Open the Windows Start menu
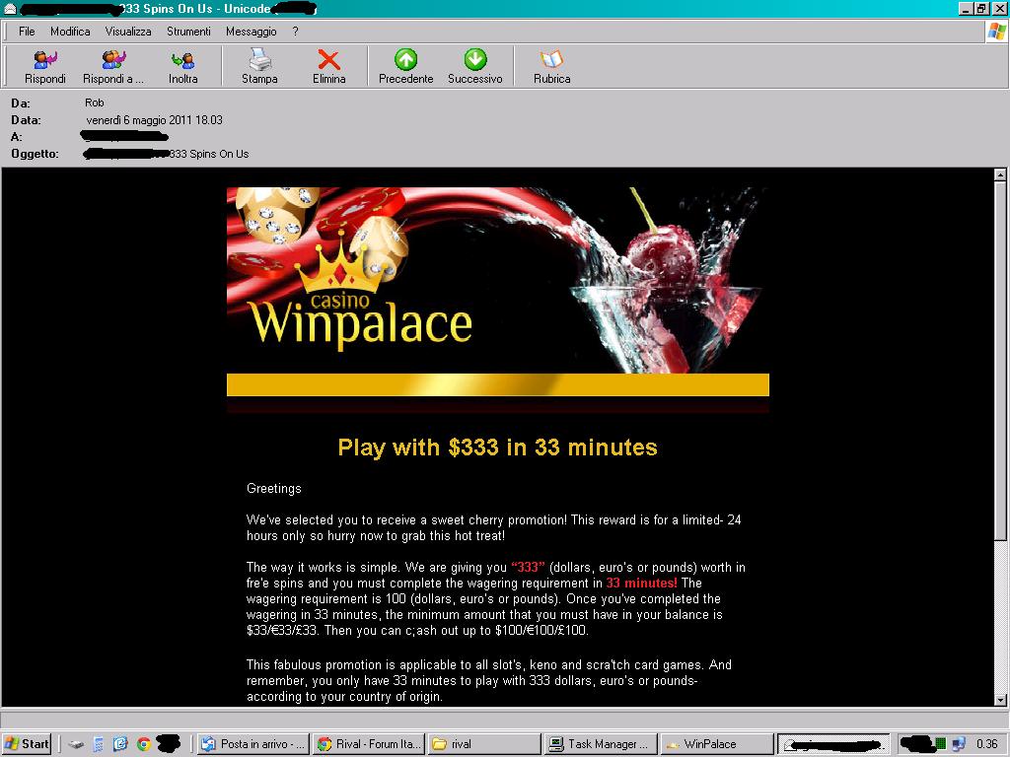Viewport: 1010px width, 757px height. pyautogui.click(x=28, y=744)
